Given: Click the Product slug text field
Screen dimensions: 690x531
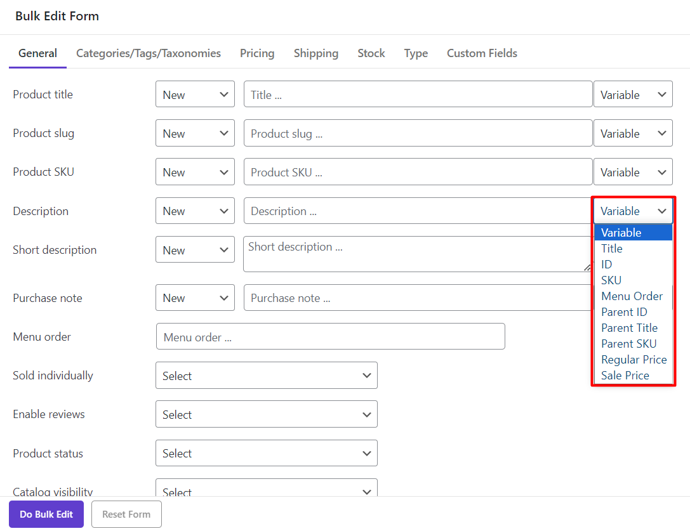Looking at the screenshot, I should pos(418,133).
